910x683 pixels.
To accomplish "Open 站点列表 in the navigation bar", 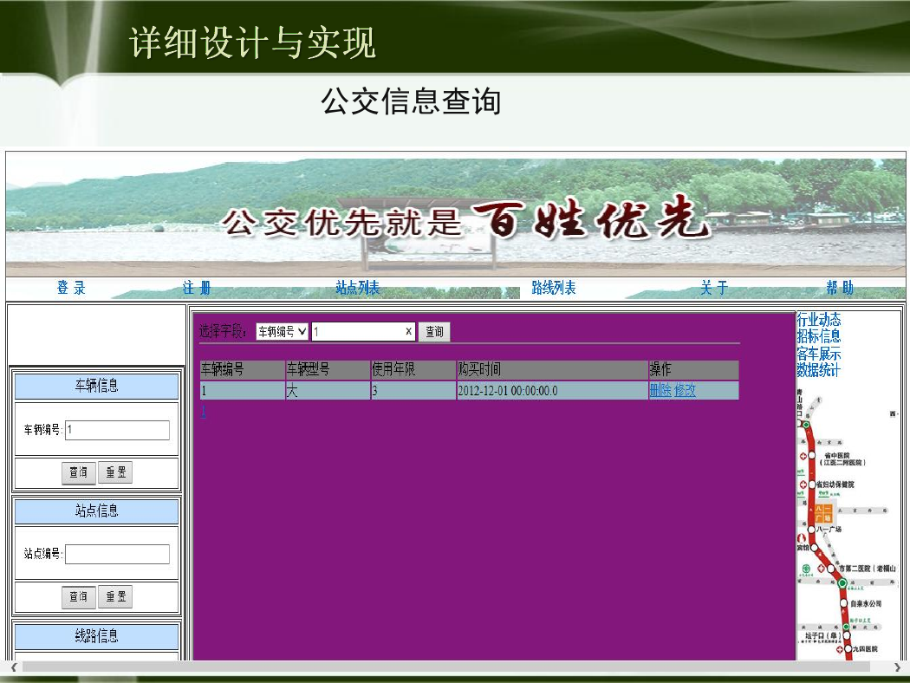I will 357,288.
